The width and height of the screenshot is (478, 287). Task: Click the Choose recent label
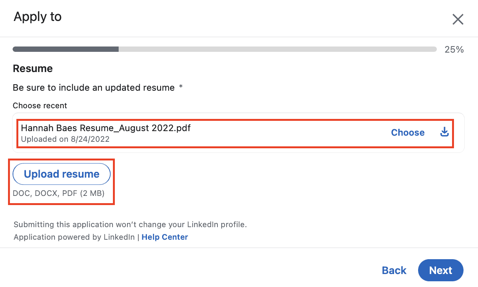point(40,106)
